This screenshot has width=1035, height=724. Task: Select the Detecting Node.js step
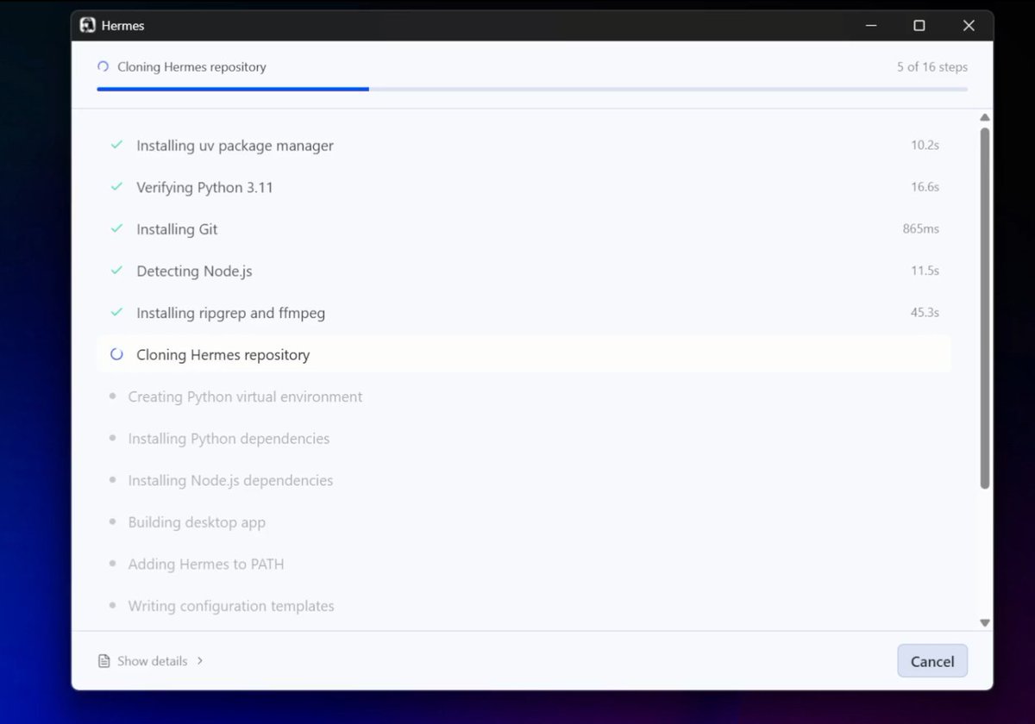tap(195, 271)
